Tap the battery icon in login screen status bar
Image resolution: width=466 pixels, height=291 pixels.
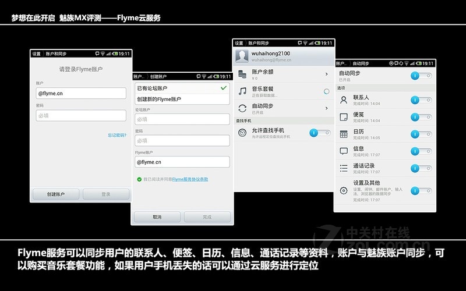point(115,54)
